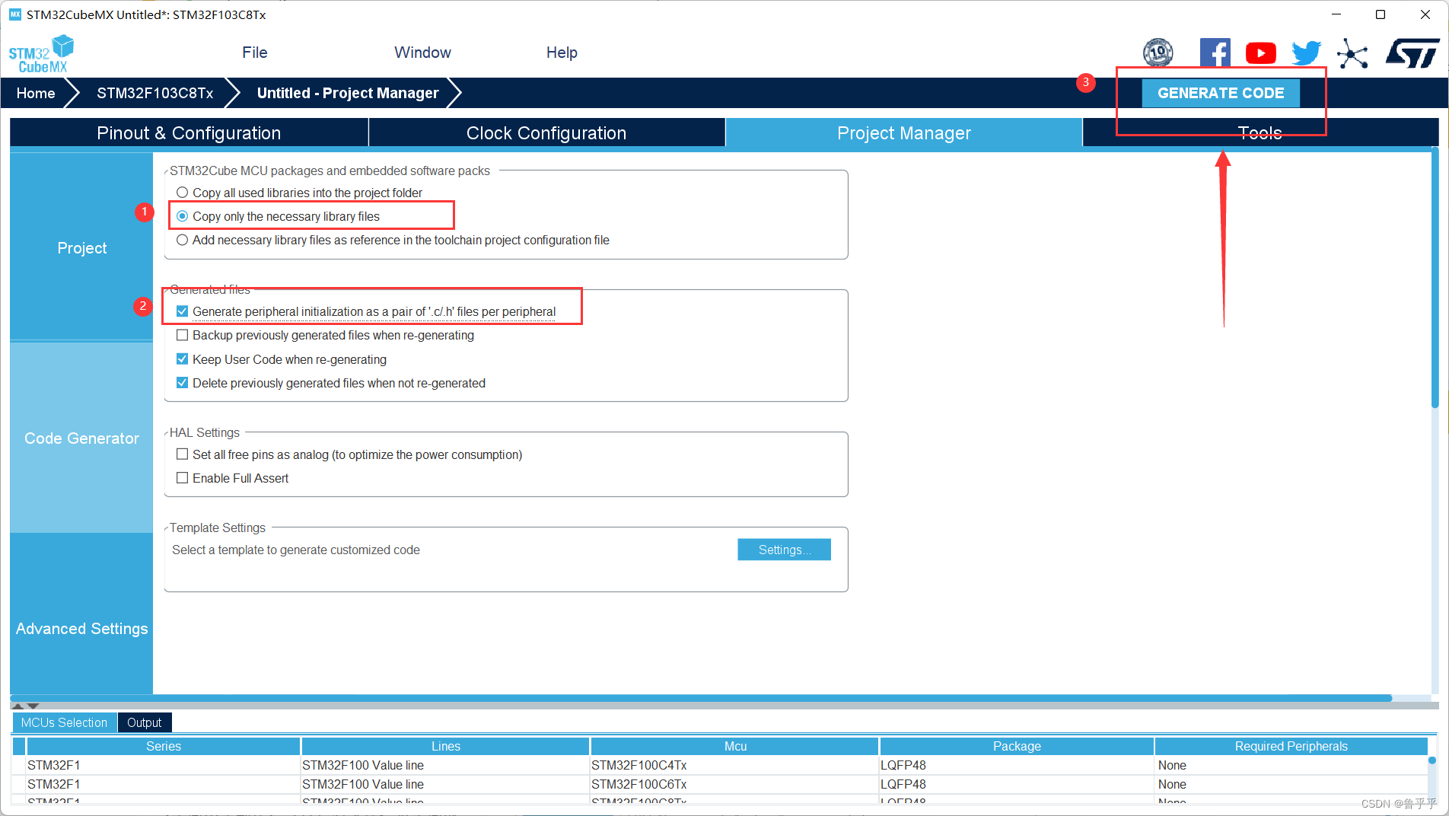Sort table by Package column header
Viewport: 1449px width, 816px height.
[x=1017, y=746]
